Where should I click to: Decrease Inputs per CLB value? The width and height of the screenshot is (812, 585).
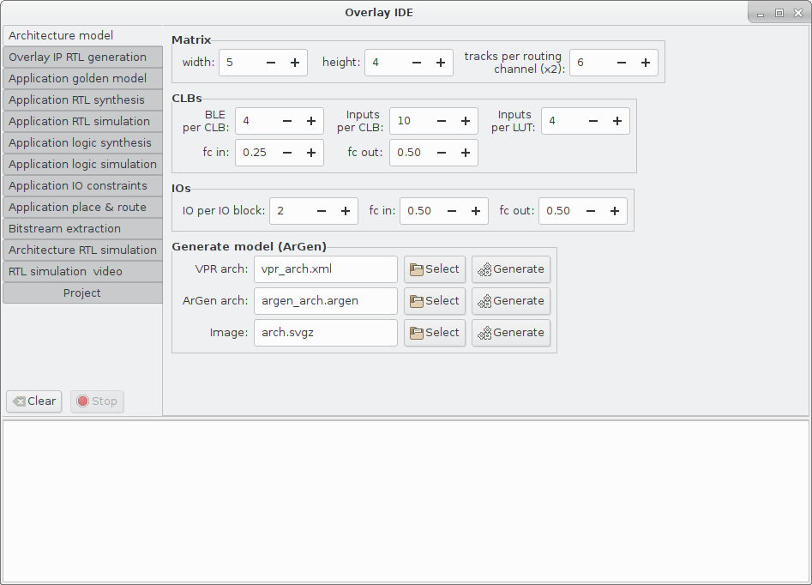coord(442,121)
